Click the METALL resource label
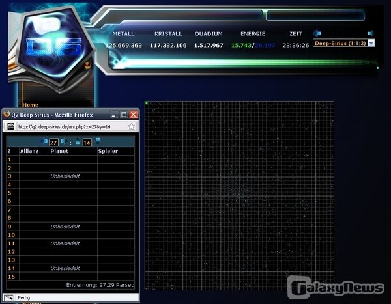 coord(123,34)
